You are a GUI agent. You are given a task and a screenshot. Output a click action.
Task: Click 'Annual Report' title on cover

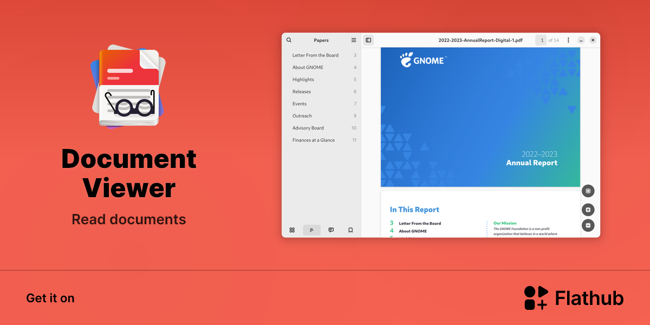tap(531, 162)
